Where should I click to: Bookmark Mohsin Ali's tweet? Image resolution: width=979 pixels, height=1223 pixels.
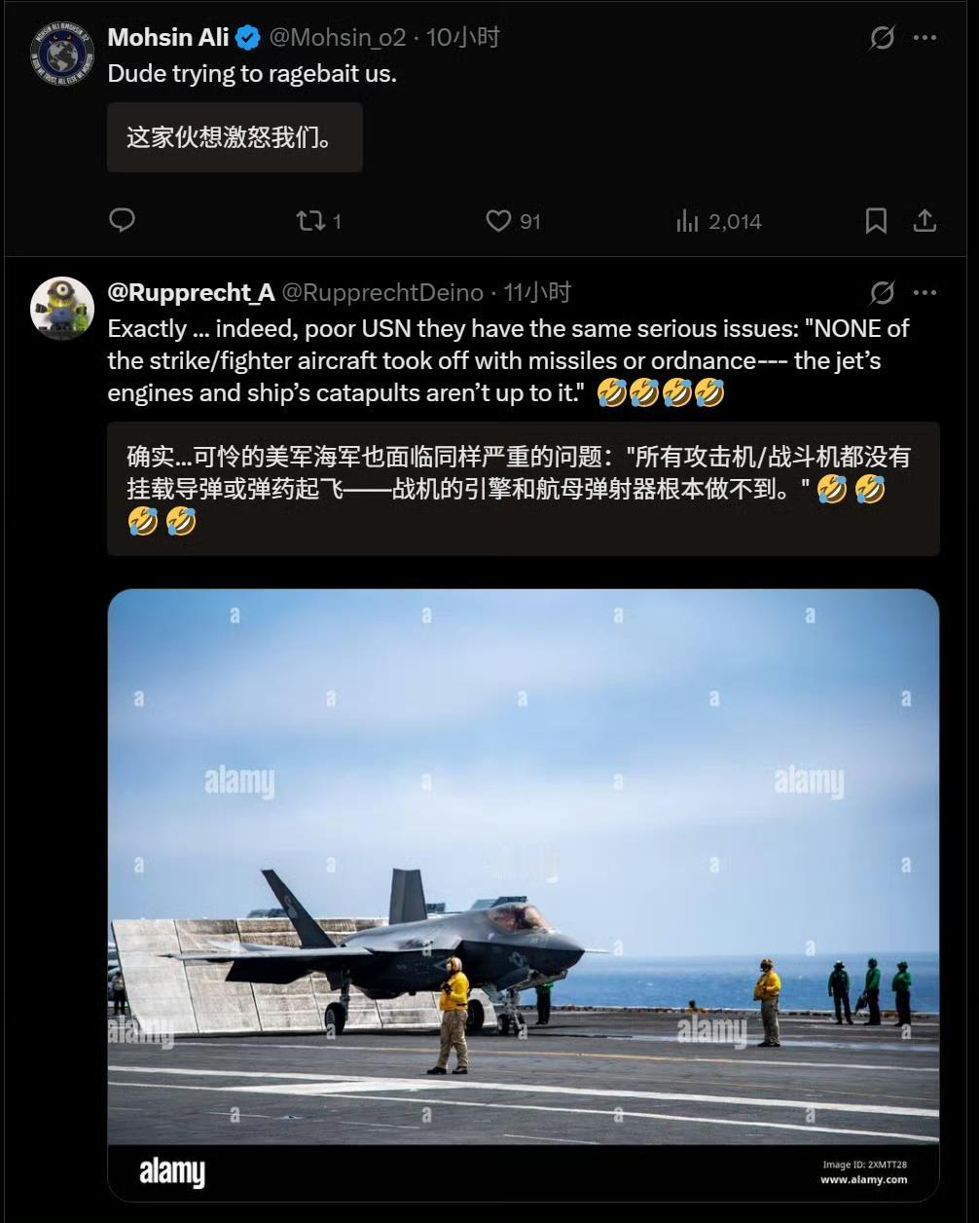[876, 221]
